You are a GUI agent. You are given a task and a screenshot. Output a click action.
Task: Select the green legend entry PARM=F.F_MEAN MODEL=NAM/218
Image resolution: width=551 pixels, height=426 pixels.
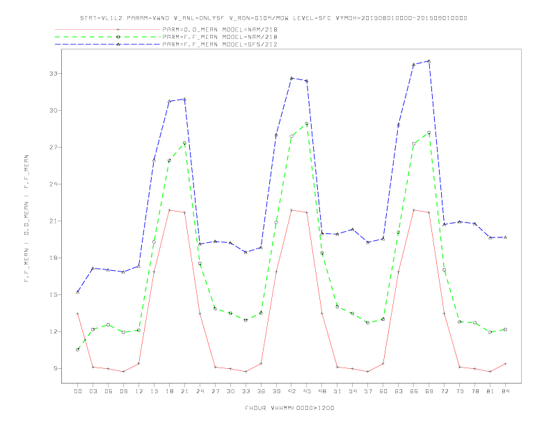220,37
